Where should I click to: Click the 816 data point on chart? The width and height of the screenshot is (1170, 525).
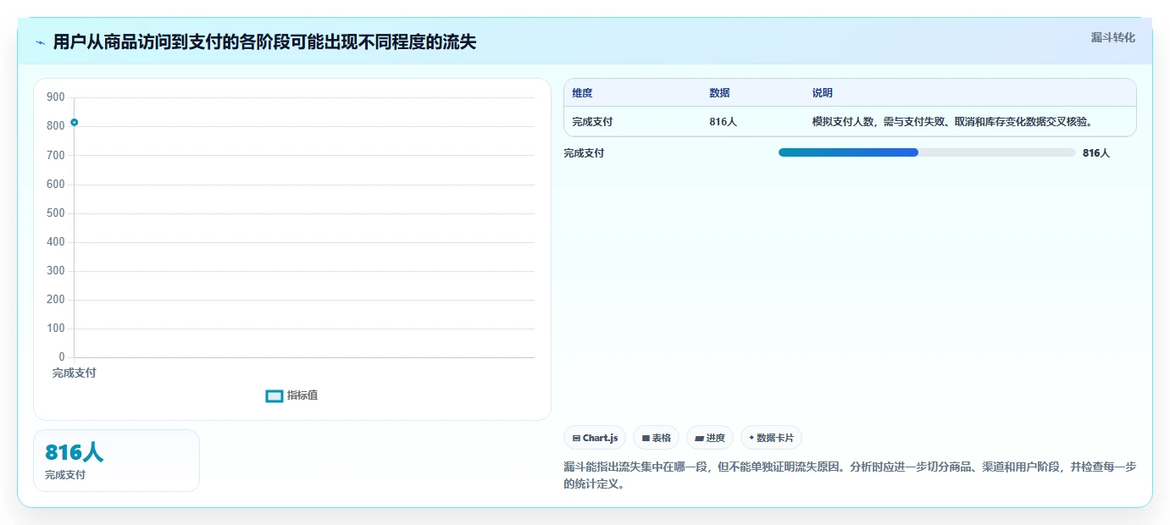(75, 123)
